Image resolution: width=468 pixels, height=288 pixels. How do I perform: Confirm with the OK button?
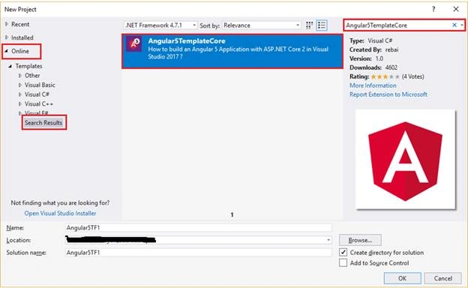tap(402, 278)
